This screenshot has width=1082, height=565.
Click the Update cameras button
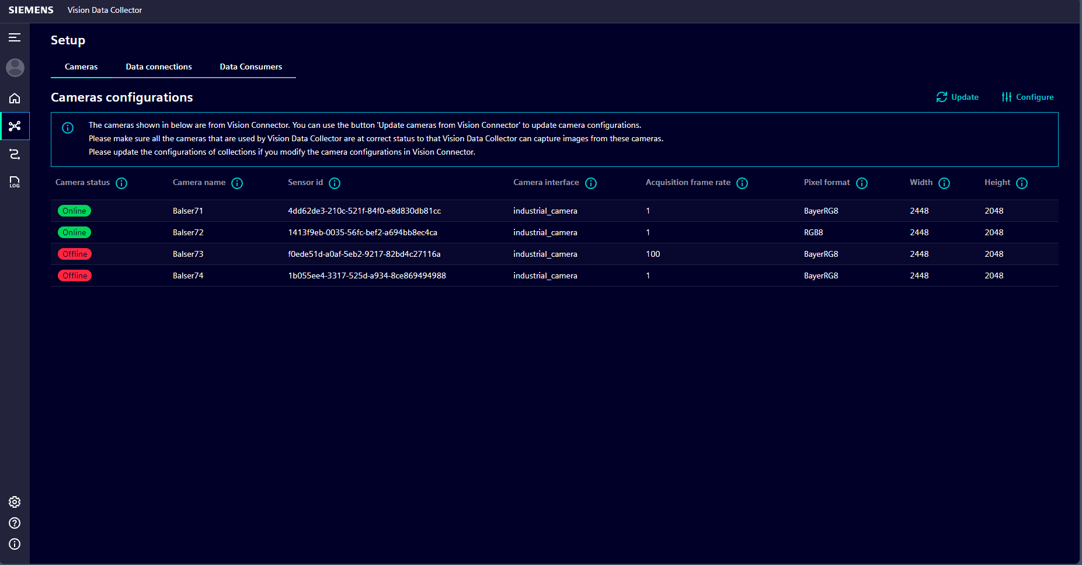[x=958, y=97]
